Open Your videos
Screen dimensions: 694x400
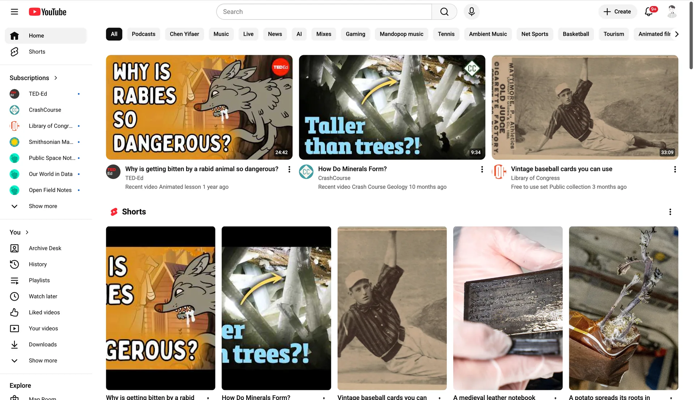(x=46, y=329)
